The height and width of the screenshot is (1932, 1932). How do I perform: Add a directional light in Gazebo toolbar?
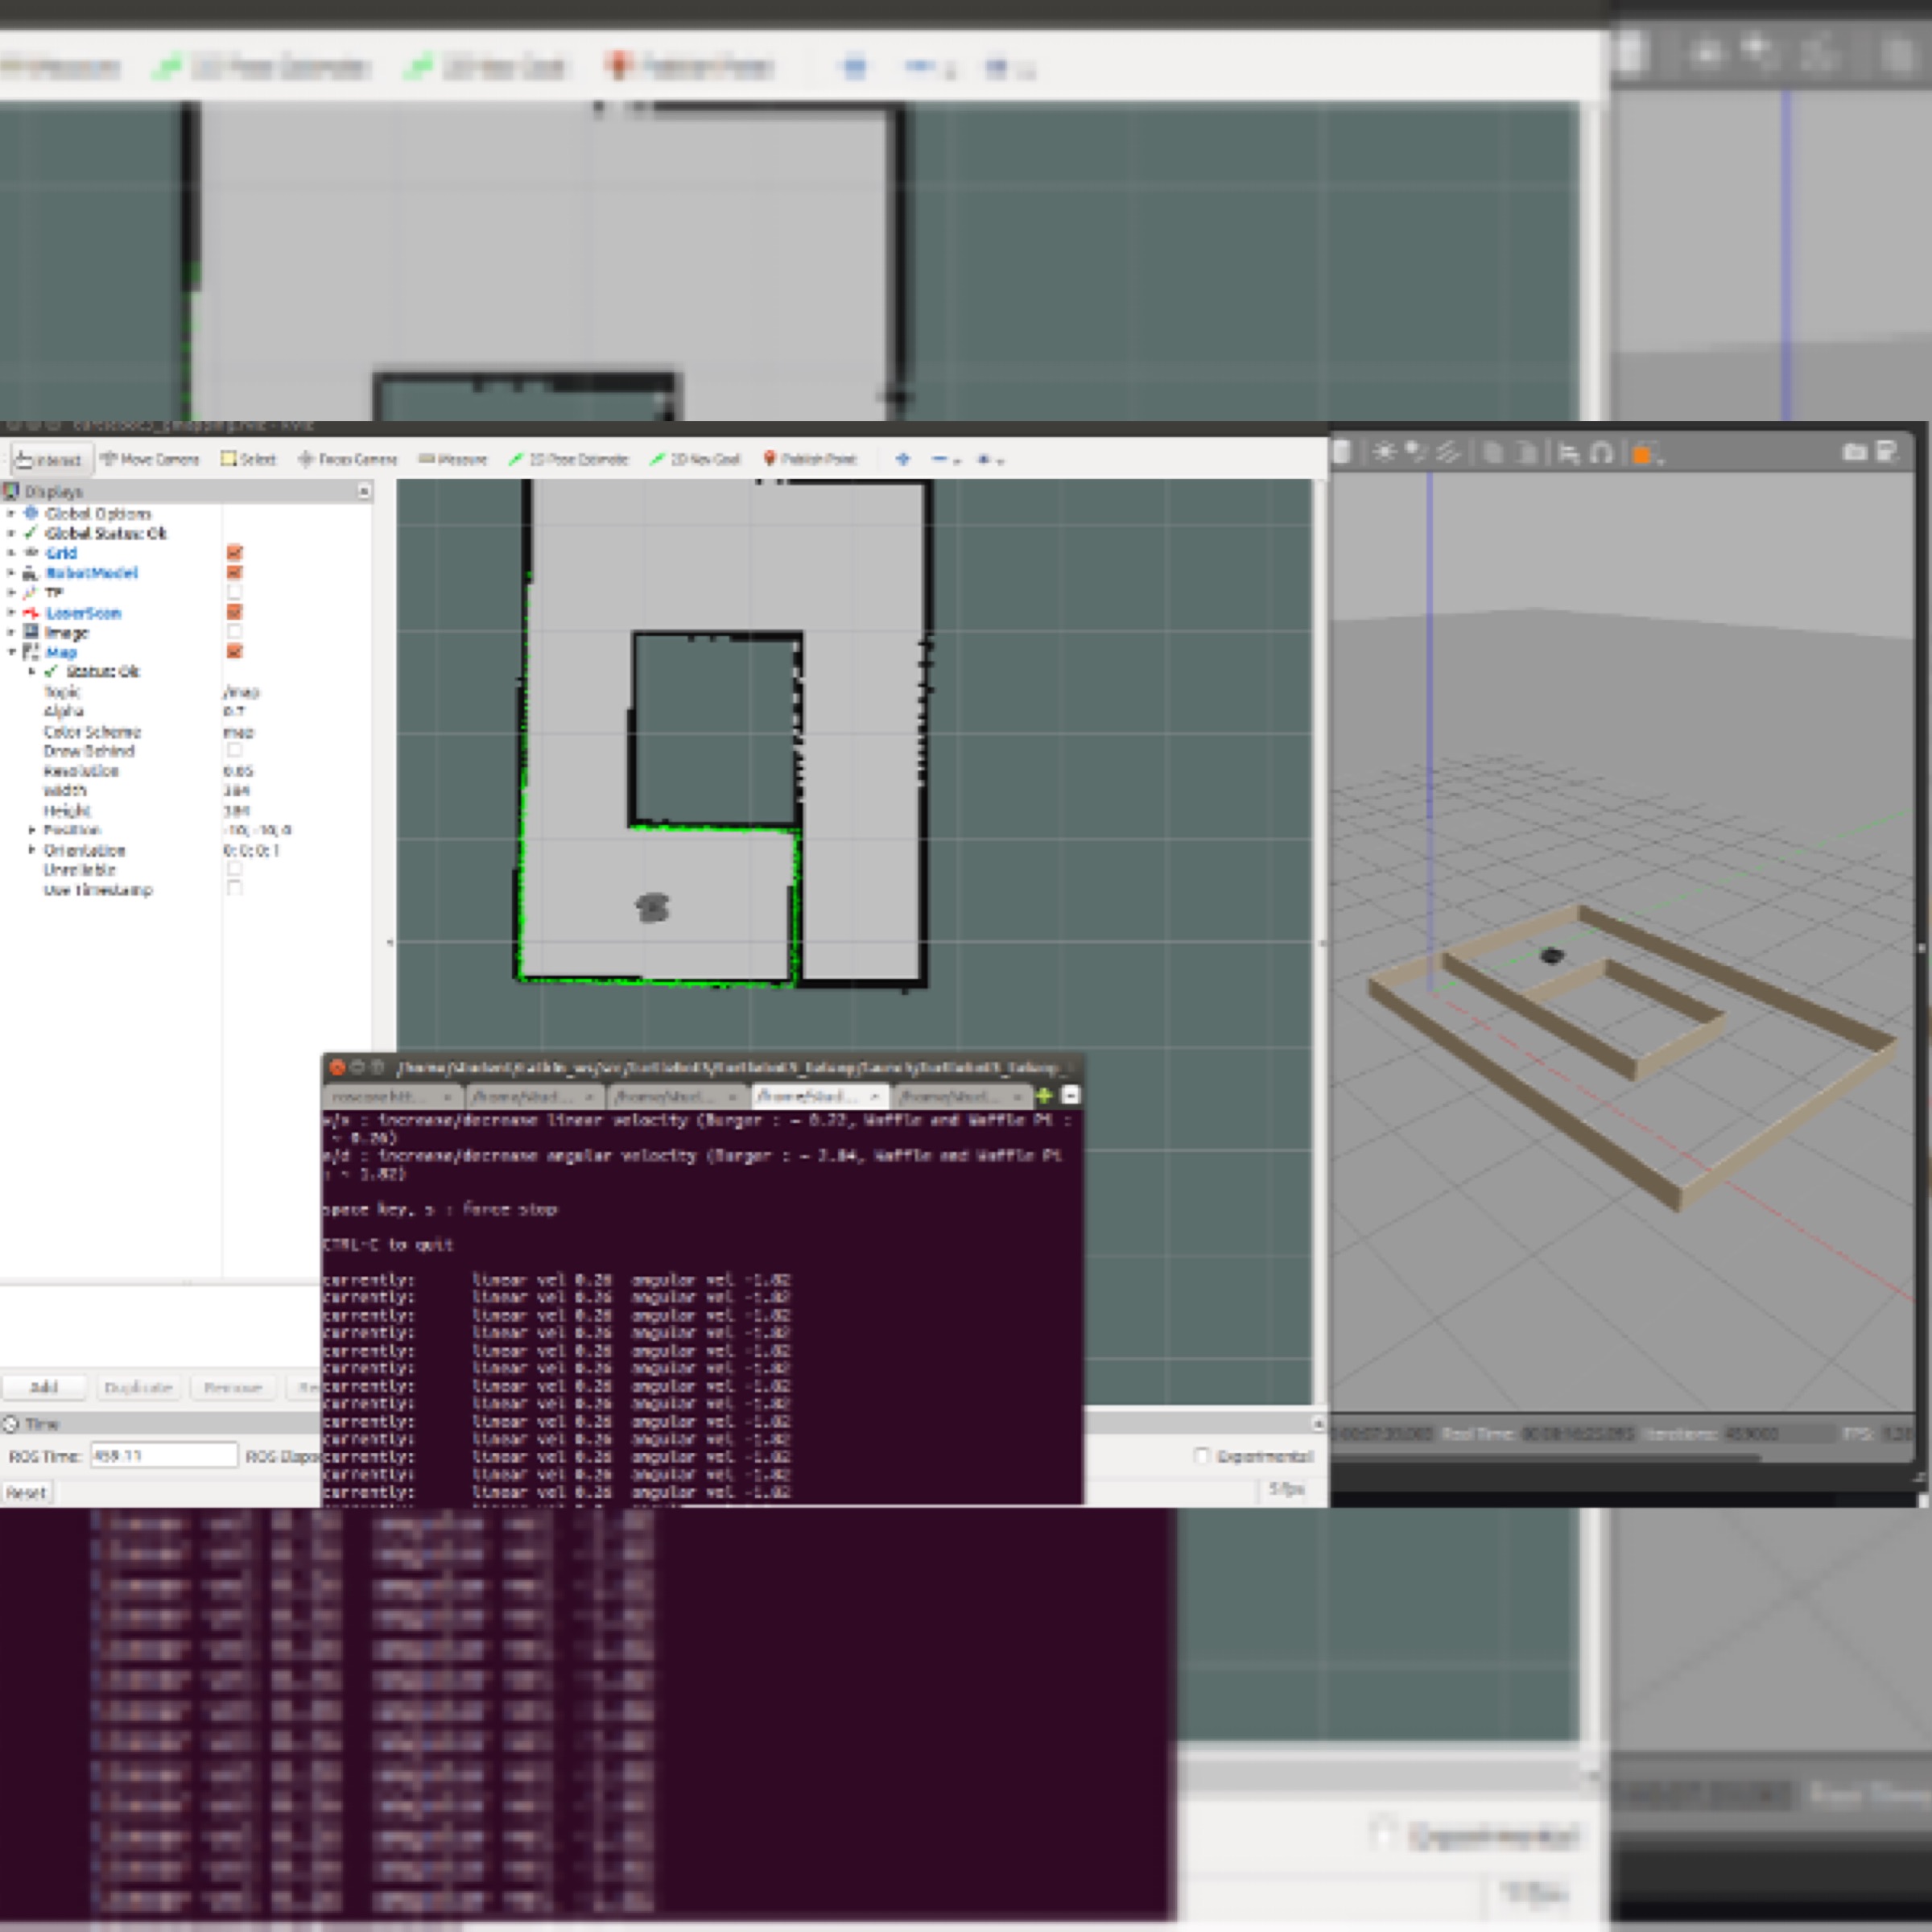click(x=1448, y=453)
